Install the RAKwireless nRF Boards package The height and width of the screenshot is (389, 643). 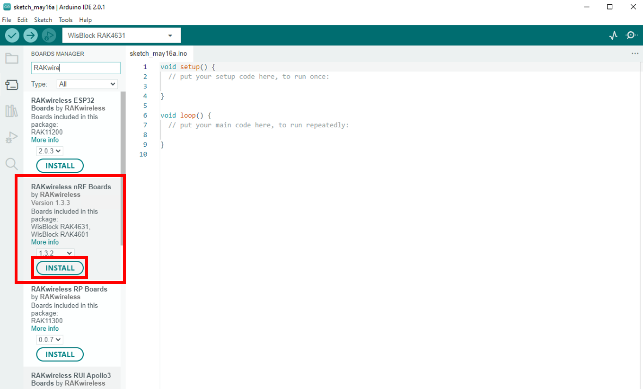coord(60,268)
